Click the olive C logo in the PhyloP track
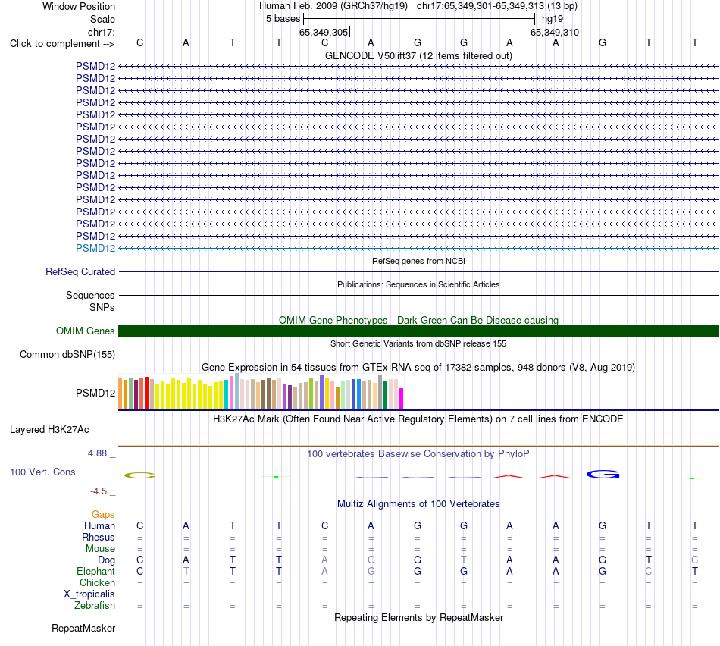Image resolution: width=720 pixels, height=646 pixels. click(x=139, y=475)
